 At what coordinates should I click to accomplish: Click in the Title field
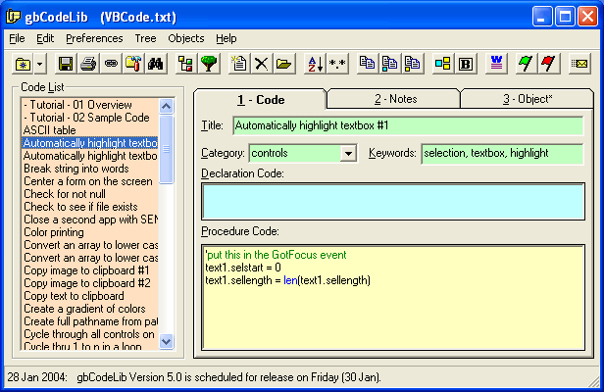click(x=408, y=125)
